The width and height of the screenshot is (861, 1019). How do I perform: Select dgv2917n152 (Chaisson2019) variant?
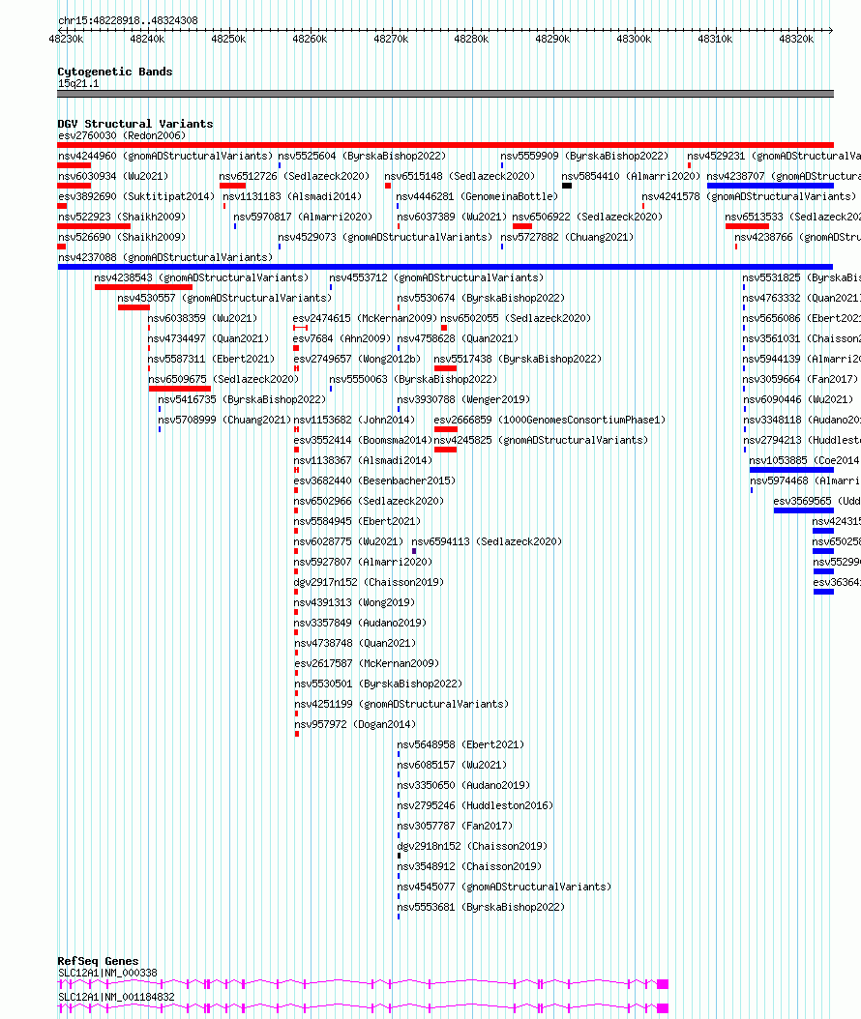click(369, 582)
